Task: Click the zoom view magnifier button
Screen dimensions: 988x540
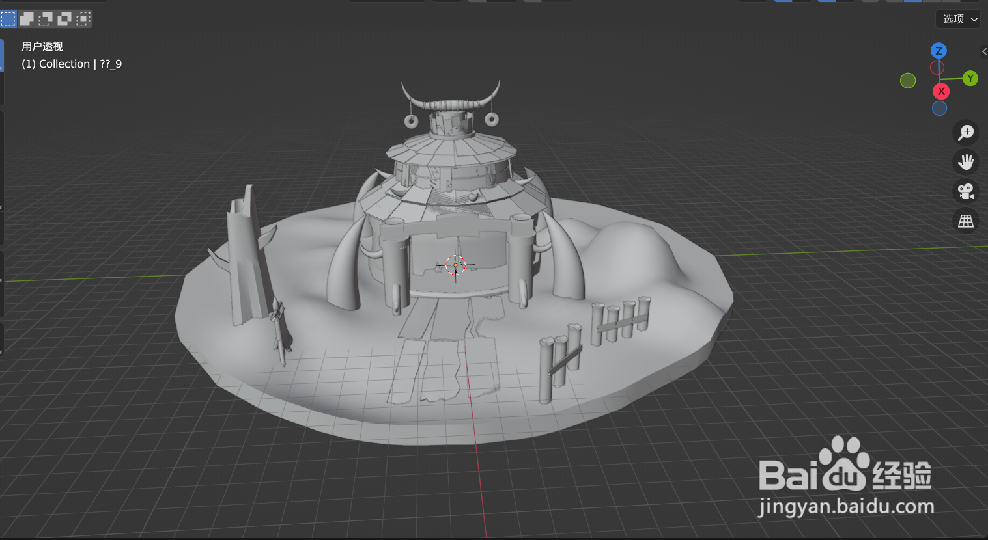Action: (966, 133)
